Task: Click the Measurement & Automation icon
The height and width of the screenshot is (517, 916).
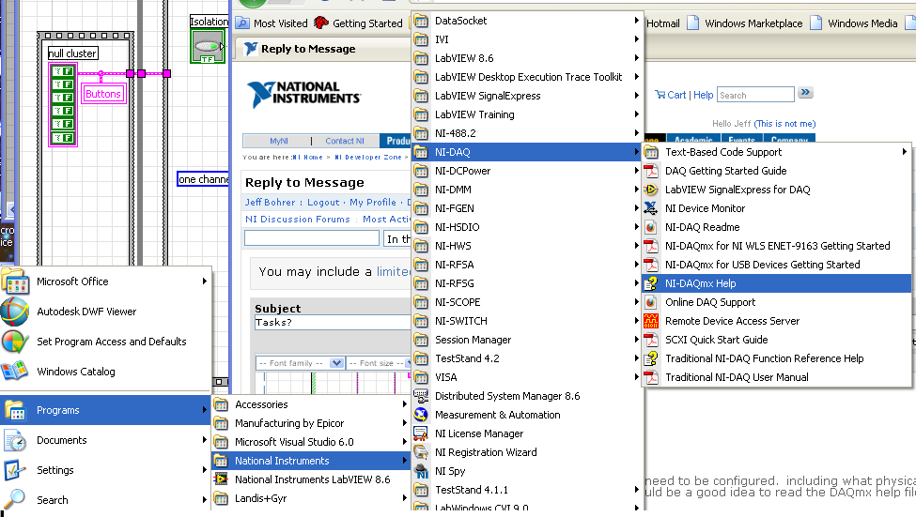Action: click(x=421, y=415)
